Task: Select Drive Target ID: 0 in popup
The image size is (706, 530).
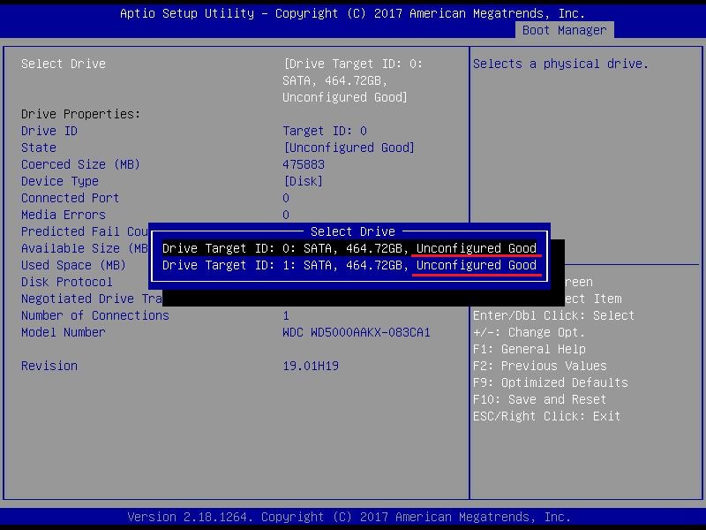Action: point(349,248)
